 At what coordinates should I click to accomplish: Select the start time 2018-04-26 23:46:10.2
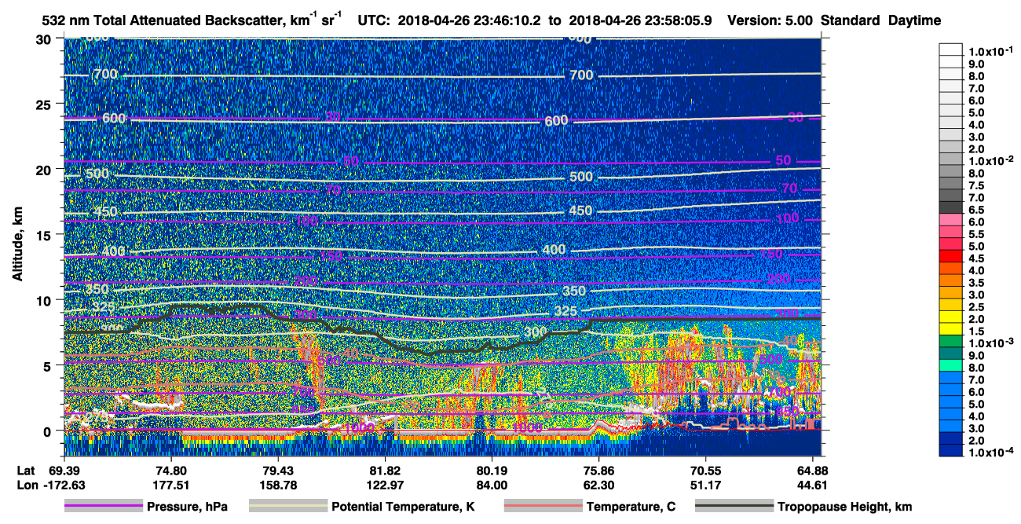[469, 21]
